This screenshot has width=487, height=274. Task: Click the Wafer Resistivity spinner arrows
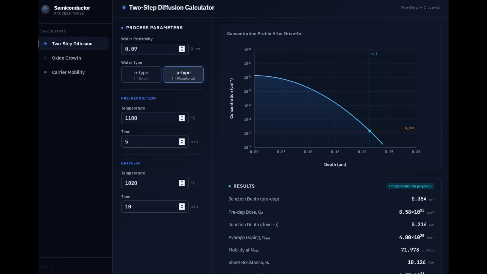pos(182,49)
